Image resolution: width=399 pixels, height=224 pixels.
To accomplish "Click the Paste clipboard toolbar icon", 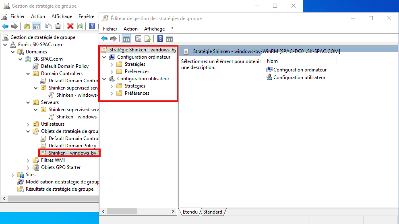I will coord(58,26).
